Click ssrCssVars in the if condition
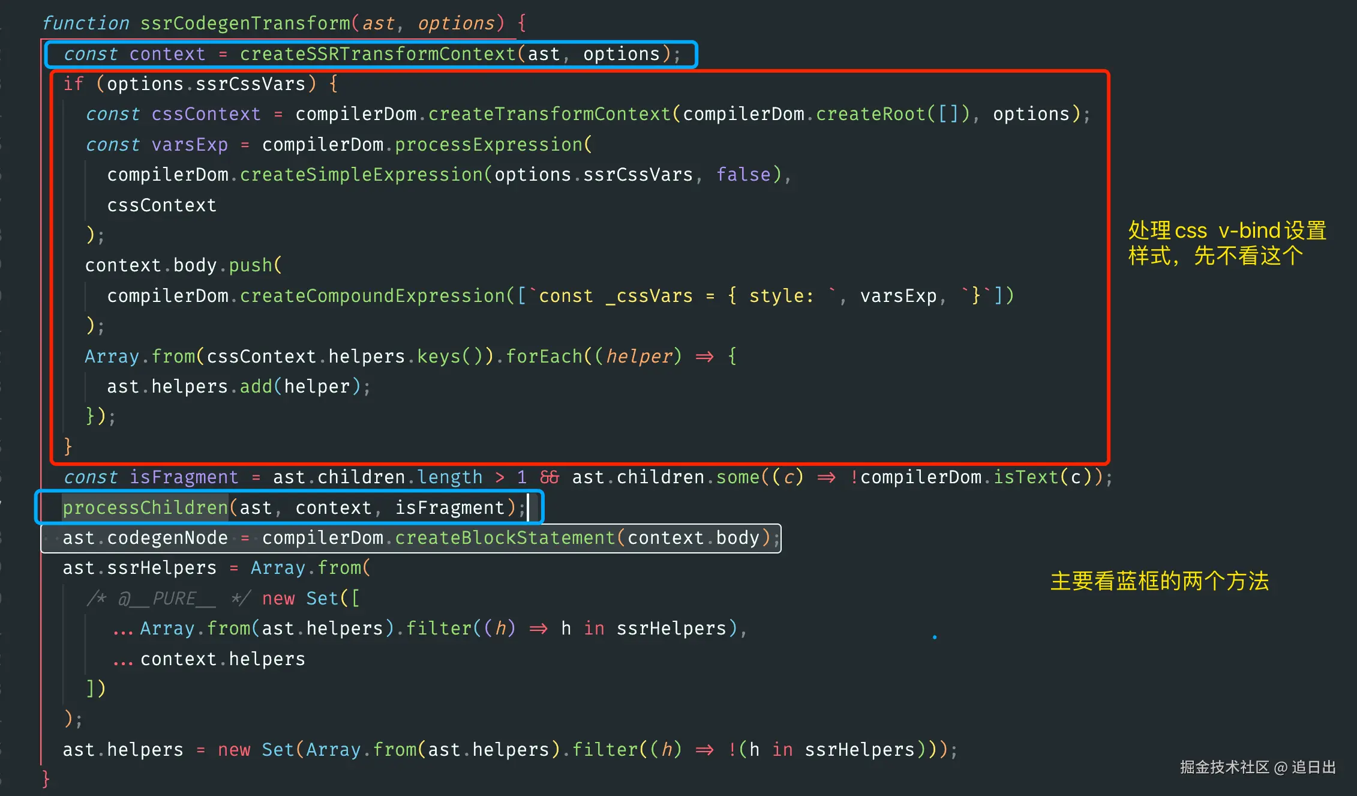 (x=250, y=84)
